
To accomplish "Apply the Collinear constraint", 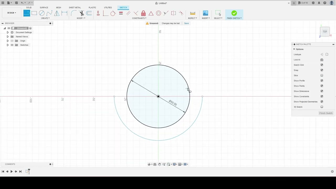I will coord(166,13).
